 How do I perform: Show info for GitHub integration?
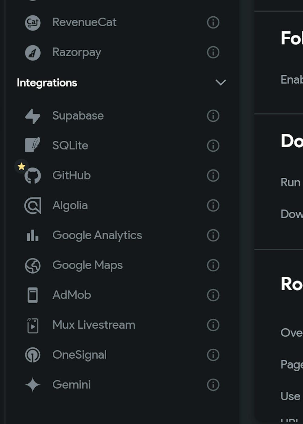point(213,176)
